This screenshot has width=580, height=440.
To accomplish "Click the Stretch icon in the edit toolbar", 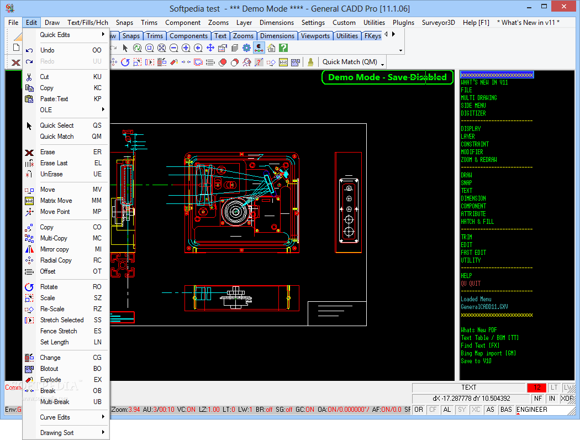I will [150, 62].
